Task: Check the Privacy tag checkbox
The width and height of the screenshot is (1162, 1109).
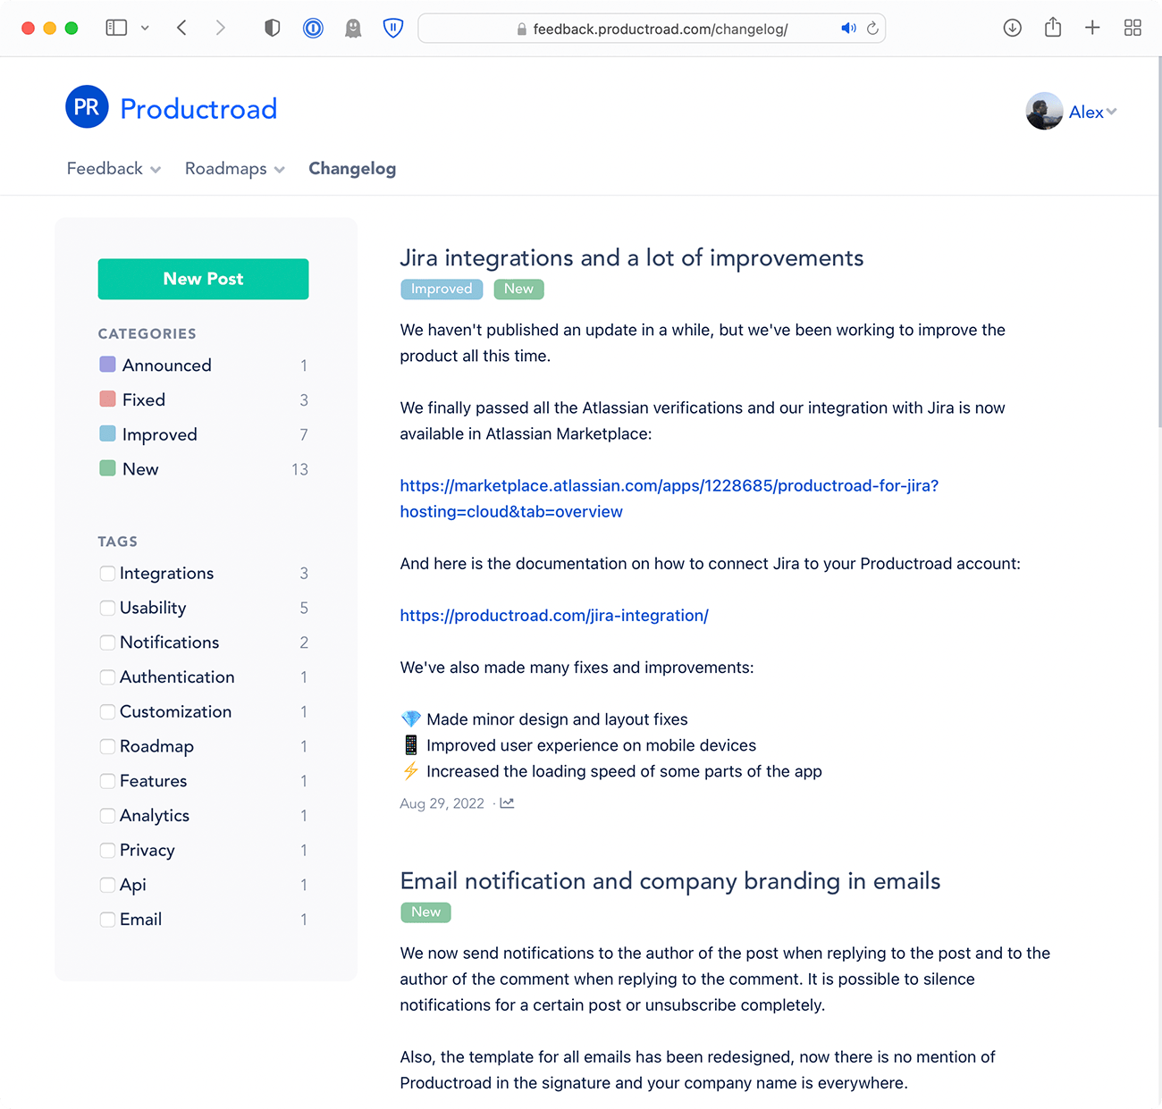Action: tap(107, 850)
